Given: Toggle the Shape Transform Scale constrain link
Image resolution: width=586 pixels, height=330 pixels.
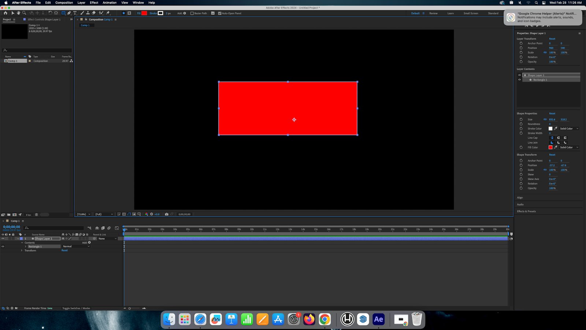Looking at the screenshot, I should click(545, 170).
